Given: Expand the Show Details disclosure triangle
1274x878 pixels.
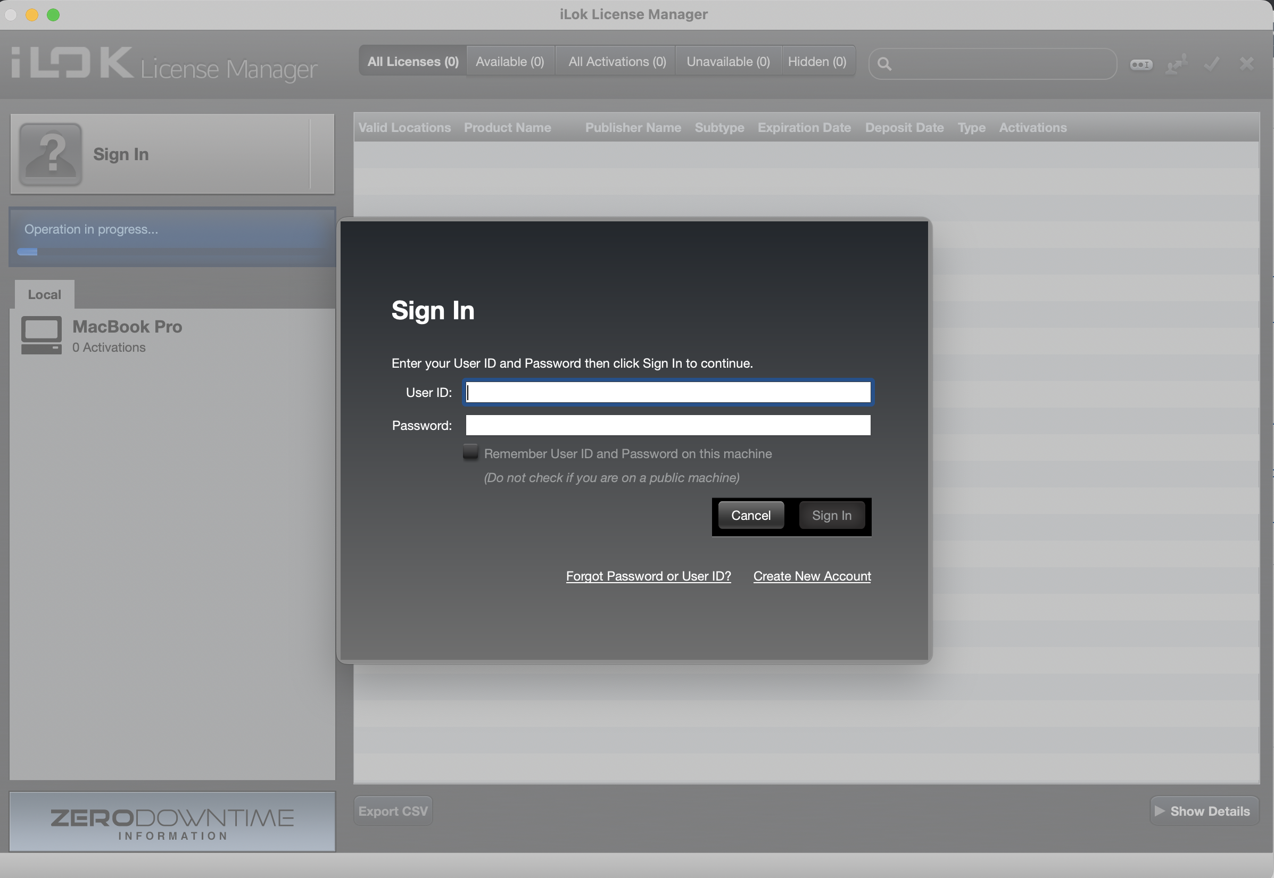Looking at the screenshot, I should (1160, 811).
